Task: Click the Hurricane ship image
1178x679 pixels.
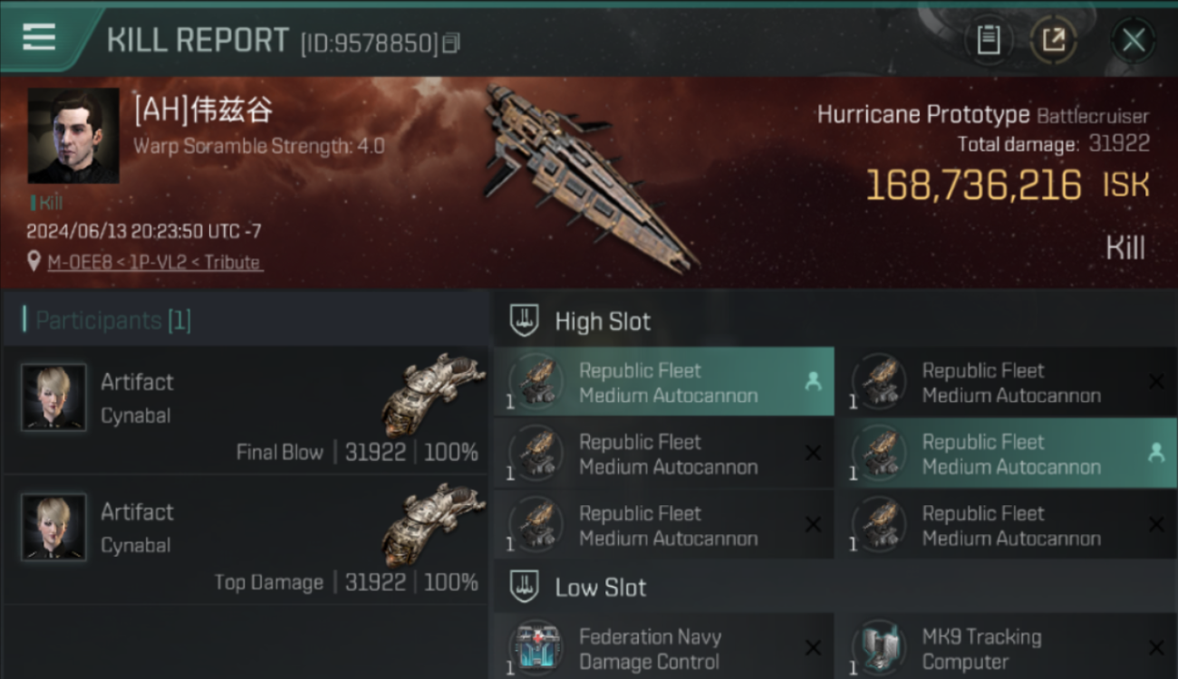Action: click(x=588, y=177)
